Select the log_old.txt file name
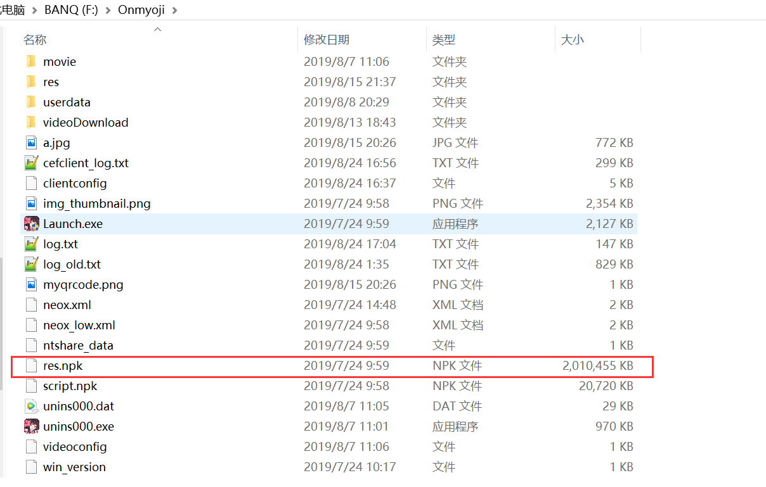The height and width of the screenshot is (487, 766). pos(72,264)
